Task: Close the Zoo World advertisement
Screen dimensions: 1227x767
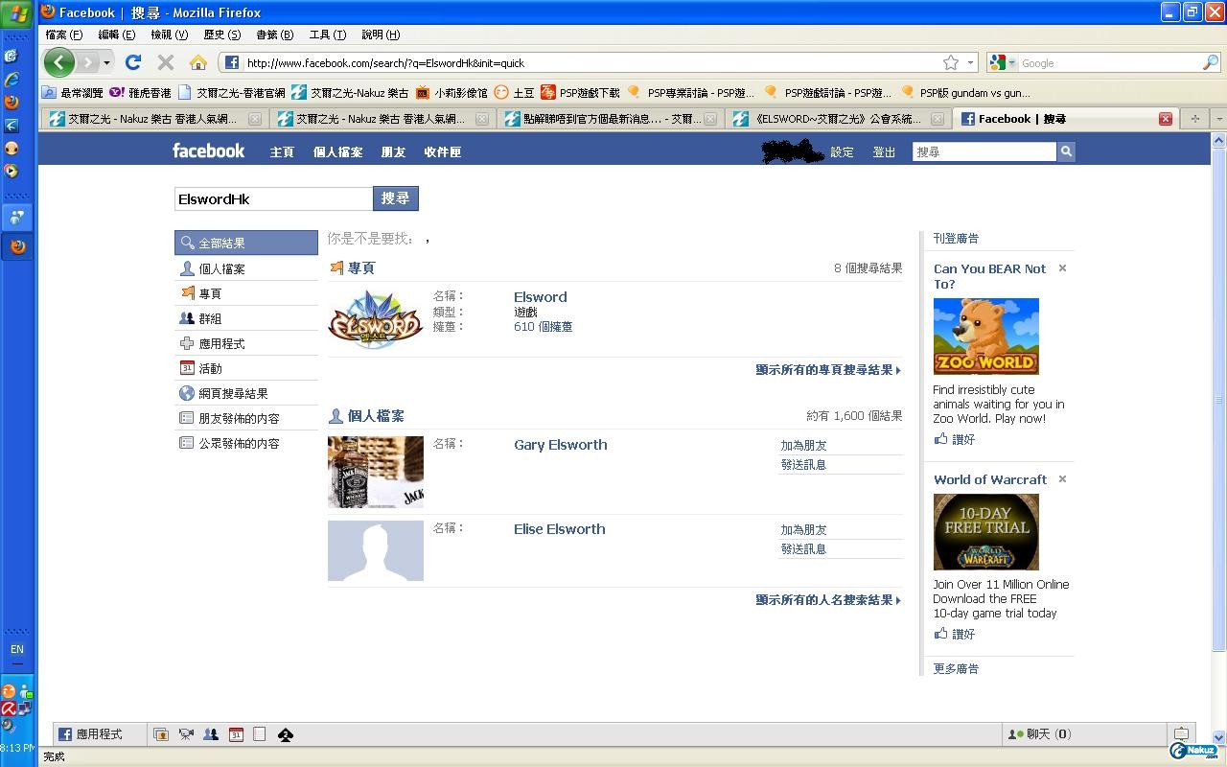Action: tap(1062, 268)
